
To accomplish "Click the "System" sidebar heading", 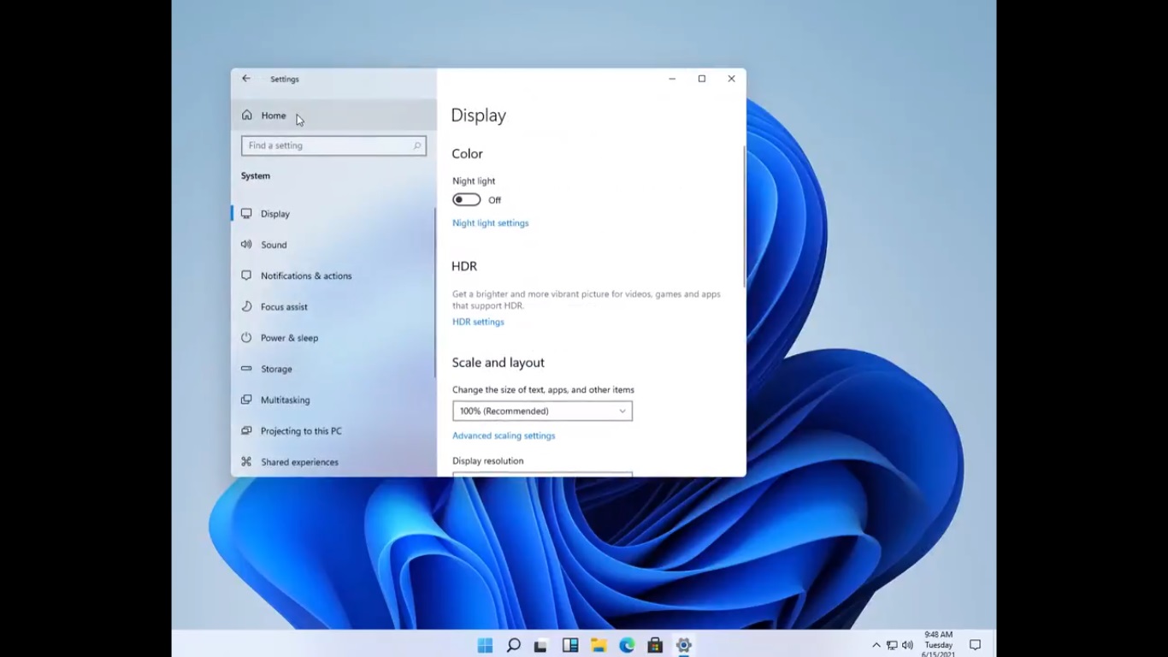I will 256,176.
